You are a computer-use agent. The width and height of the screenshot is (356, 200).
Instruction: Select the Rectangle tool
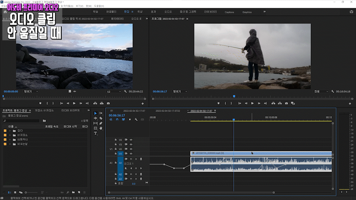[95, 128]
